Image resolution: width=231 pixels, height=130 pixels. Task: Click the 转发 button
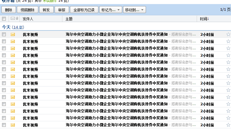[46, 10]
